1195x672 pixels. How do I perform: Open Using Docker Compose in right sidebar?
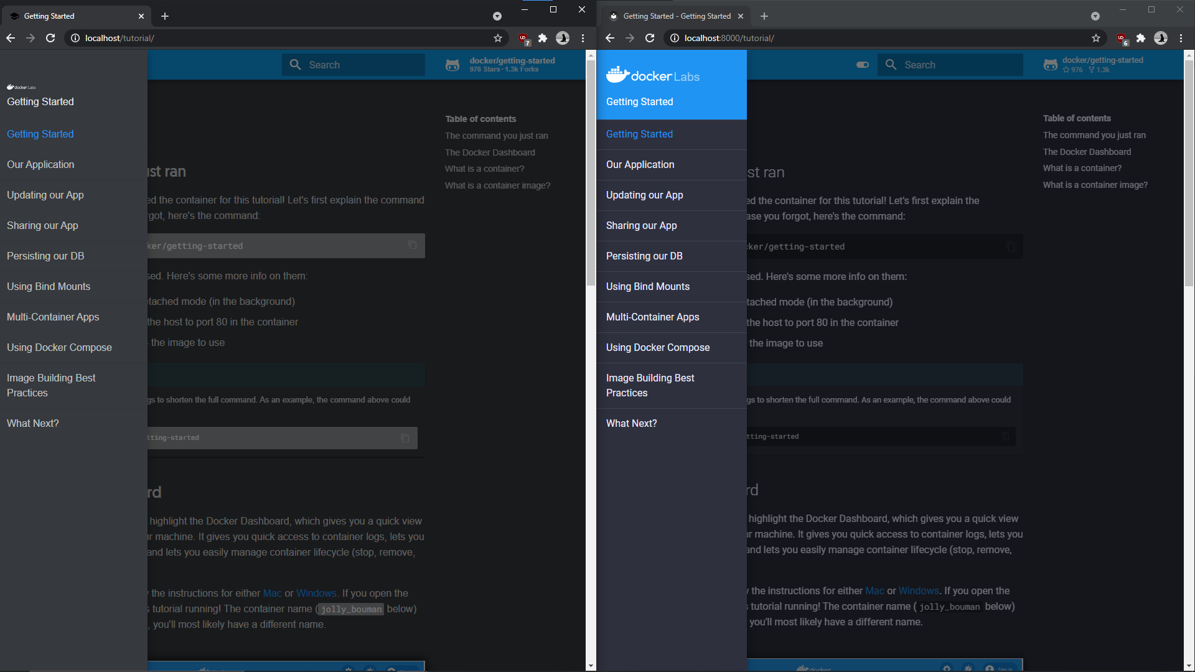(x=658, y=347)
